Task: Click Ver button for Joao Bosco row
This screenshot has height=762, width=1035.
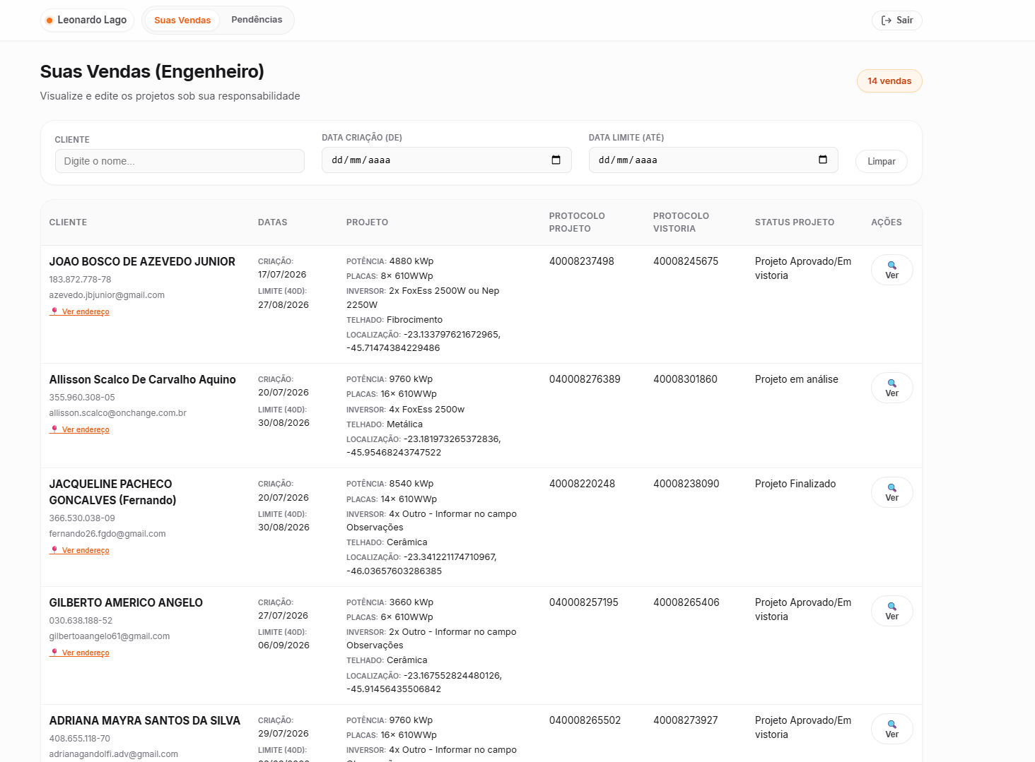Action: (891, 270)
